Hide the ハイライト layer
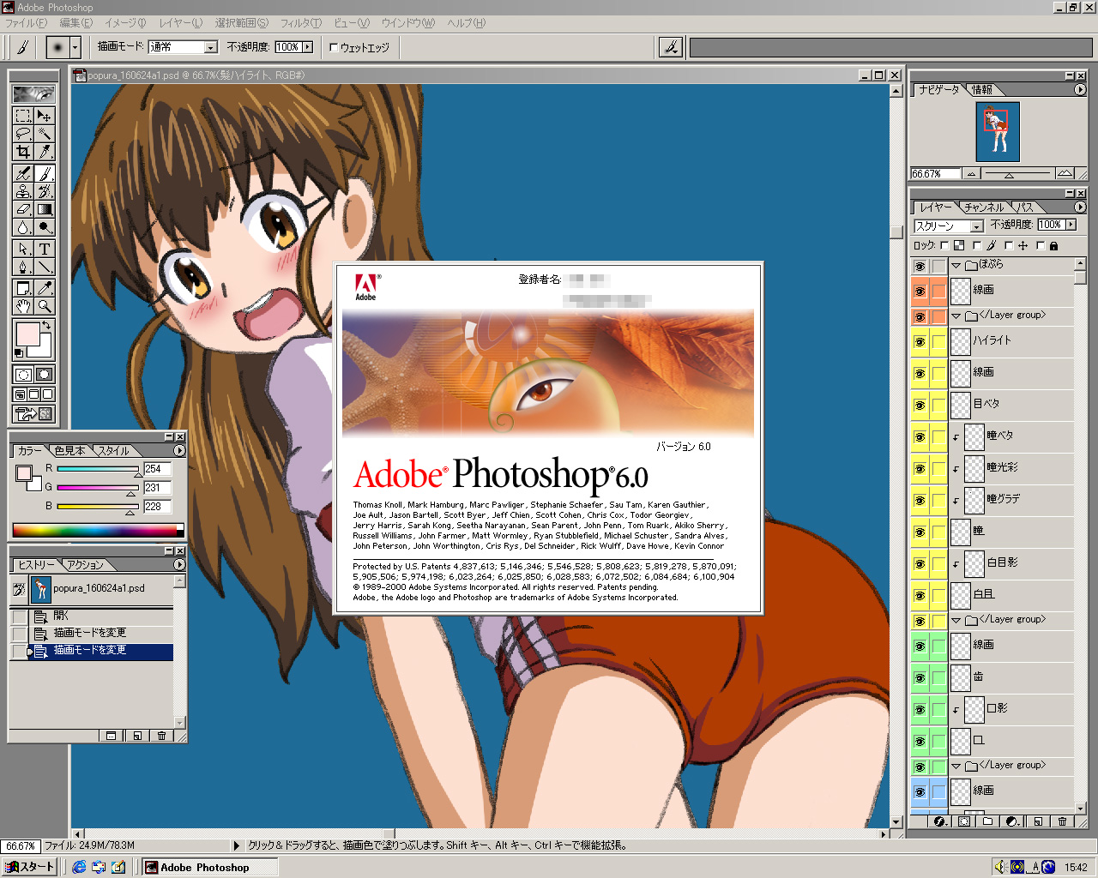 click(x=920, y=342)
